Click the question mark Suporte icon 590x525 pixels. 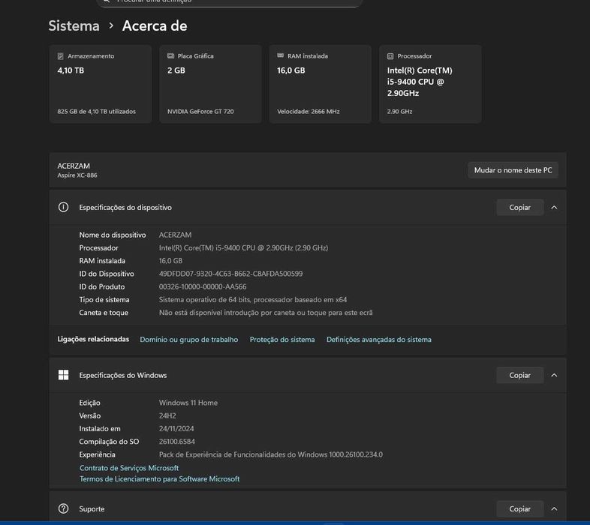click(x=63, y=508)
